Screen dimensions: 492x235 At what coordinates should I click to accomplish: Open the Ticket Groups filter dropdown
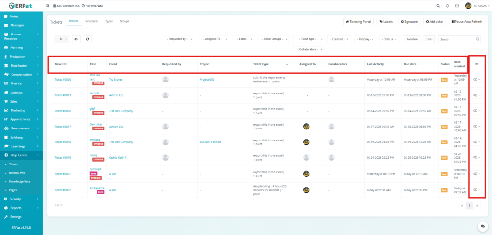point(272,39)
